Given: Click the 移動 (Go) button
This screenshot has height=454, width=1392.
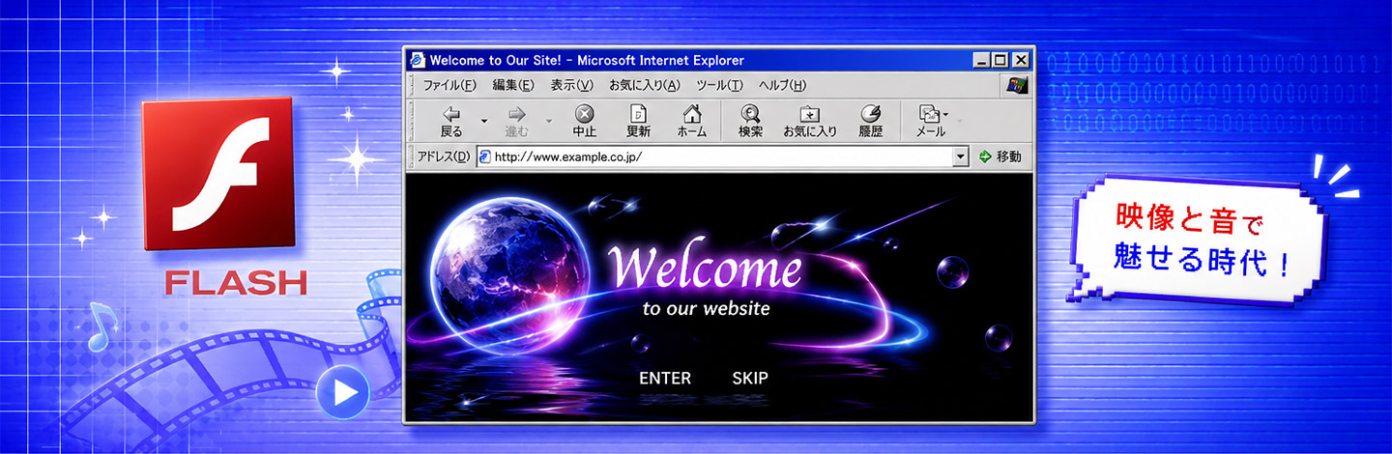Looking at the screenshot, I should pos(1000,156).
